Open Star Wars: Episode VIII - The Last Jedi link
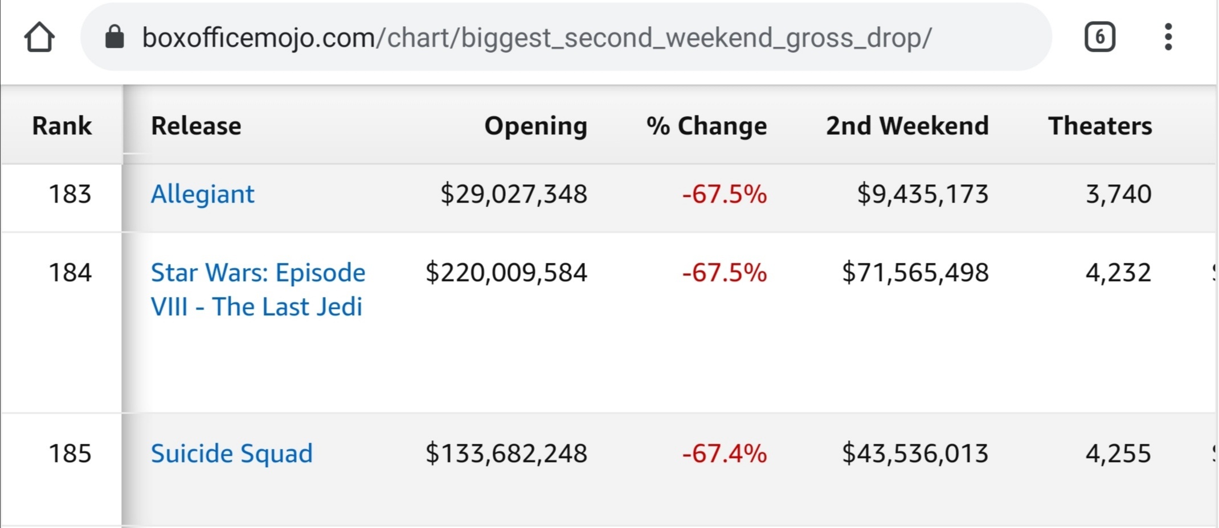 click(x=258, y=290)
